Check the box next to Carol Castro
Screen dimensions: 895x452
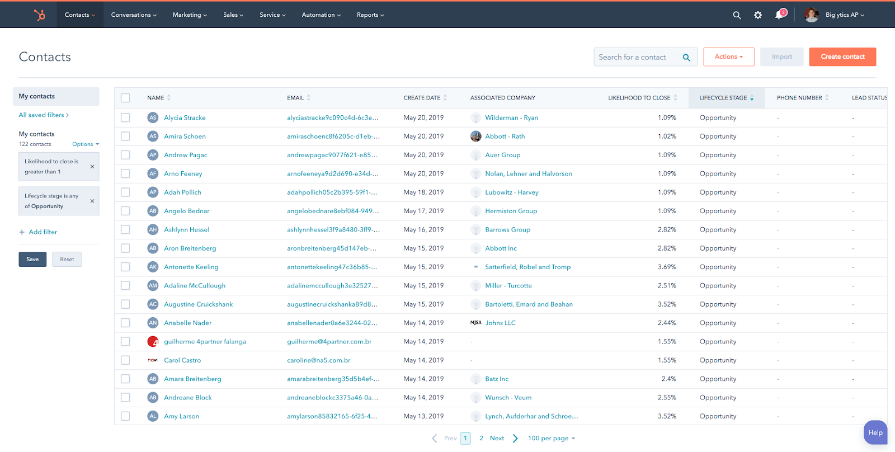[125, 360]
